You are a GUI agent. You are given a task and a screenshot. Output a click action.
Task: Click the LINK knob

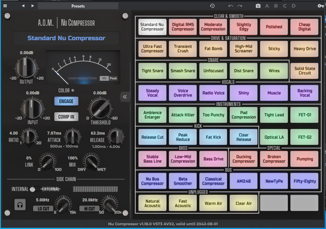48,162
